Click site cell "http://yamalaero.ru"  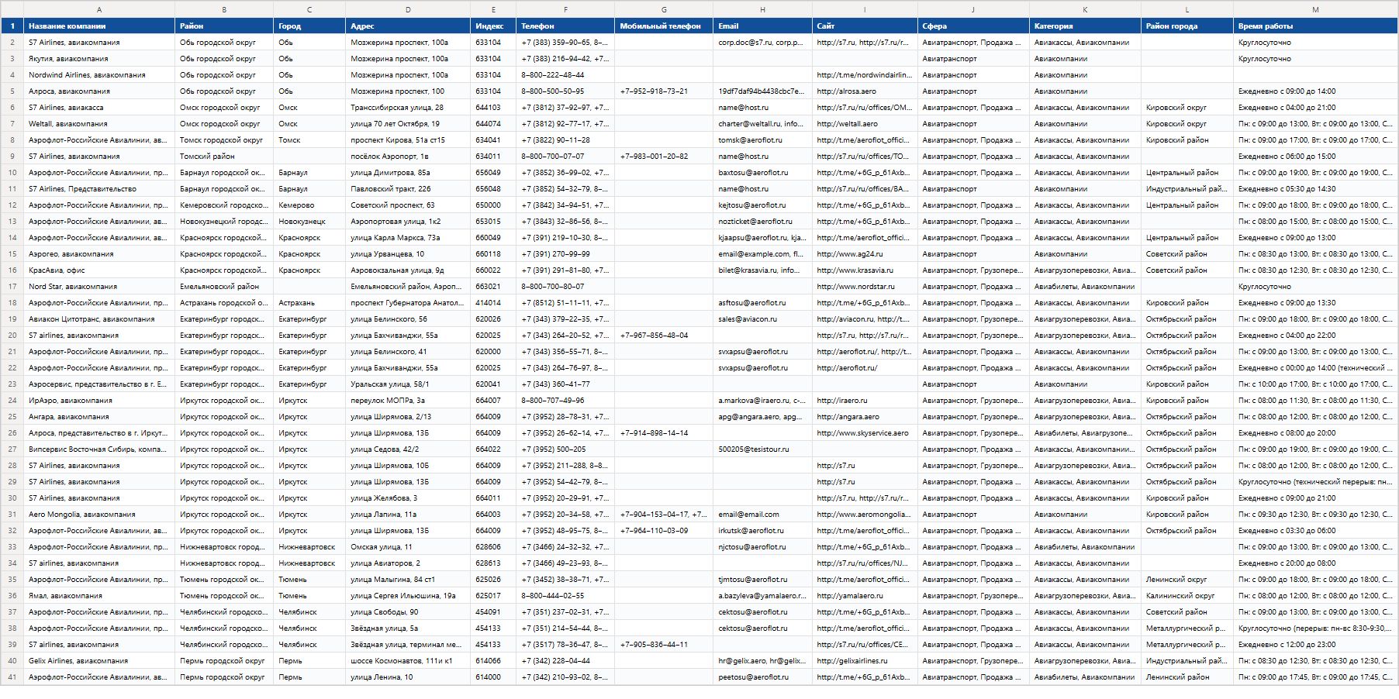coord(865,596)
